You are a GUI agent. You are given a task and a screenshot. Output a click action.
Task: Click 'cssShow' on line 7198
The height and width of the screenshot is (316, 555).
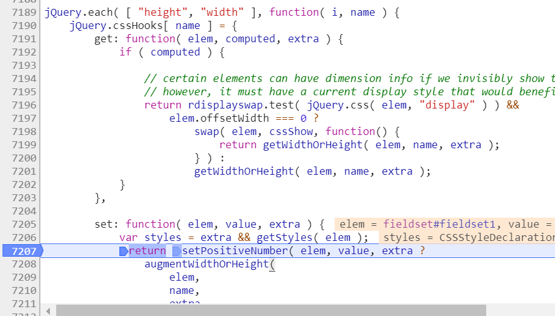291,131
